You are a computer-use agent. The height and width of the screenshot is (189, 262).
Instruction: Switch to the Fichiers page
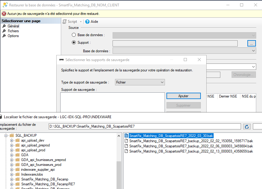point(14,31)
